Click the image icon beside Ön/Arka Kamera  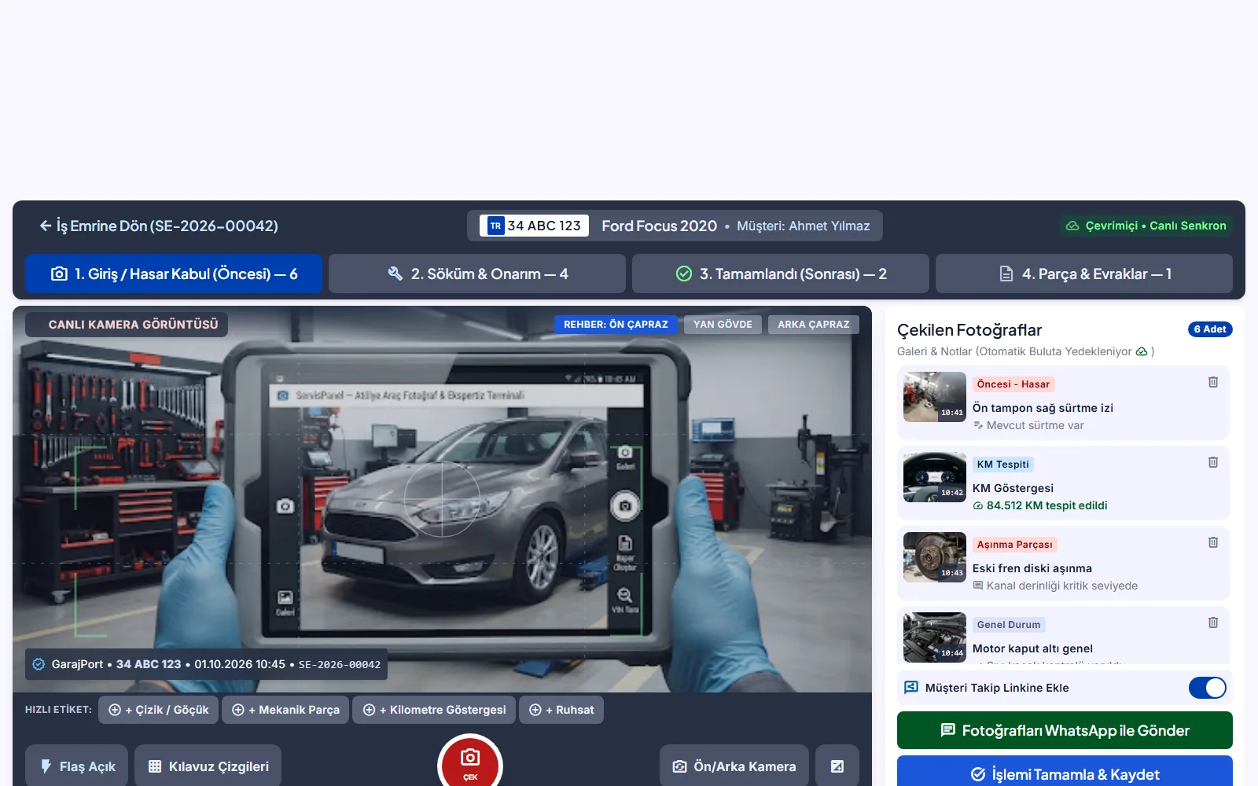click(837, 766)
